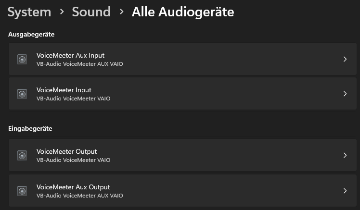This screenshot has width=360, height=210.
Task: Open VoiceMeeter Aux Output chevron arrow
Action: click(x=345, y=191)
